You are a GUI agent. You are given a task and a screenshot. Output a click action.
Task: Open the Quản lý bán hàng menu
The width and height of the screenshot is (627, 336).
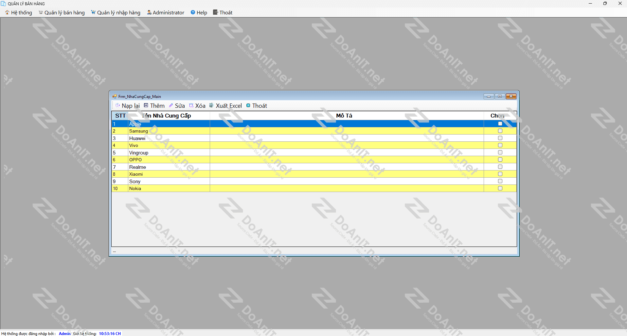(x=62, y=12)
